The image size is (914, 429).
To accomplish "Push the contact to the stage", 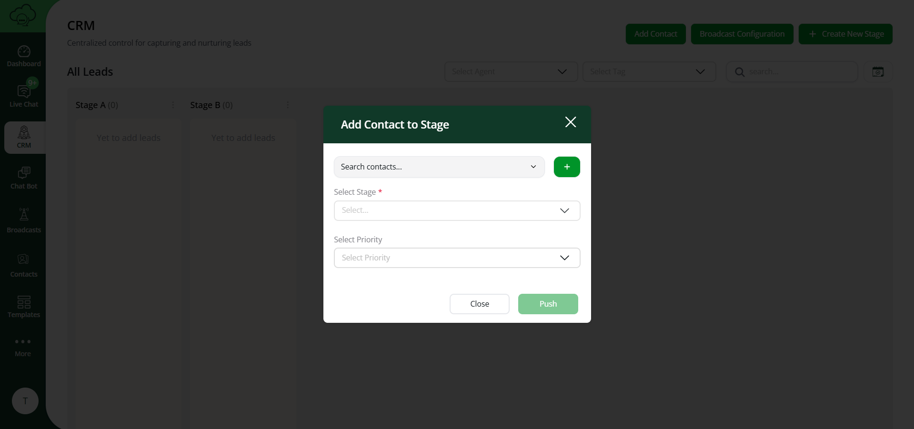I will [x=548, y=304].
